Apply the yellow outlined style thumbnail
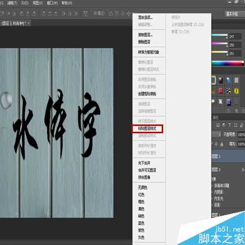The width and height of the screenshot is (245, 245). (236, 91)
